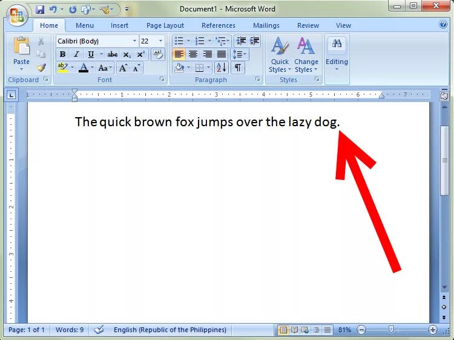
Task: Toggle Center alignment
Action: [x=193, y=54]
